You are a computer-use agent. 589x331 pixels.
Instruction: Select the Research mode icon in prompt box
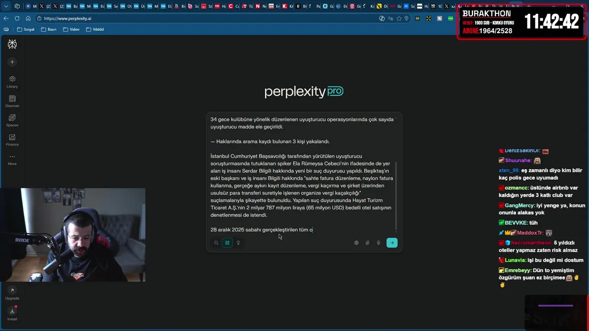(x=227, y=243)
